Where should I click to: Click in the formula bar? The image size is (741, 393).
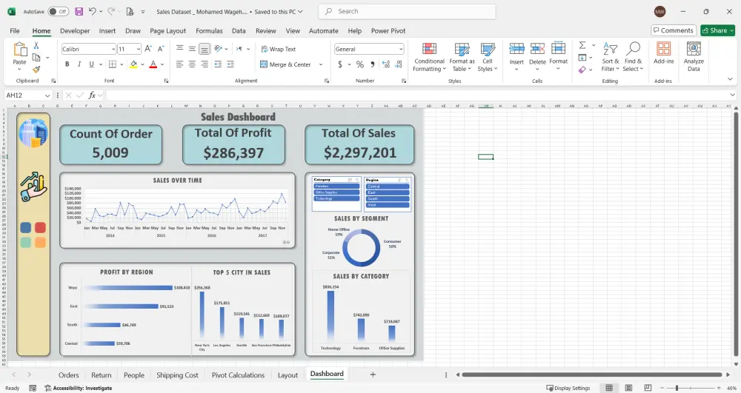(418, 95)
